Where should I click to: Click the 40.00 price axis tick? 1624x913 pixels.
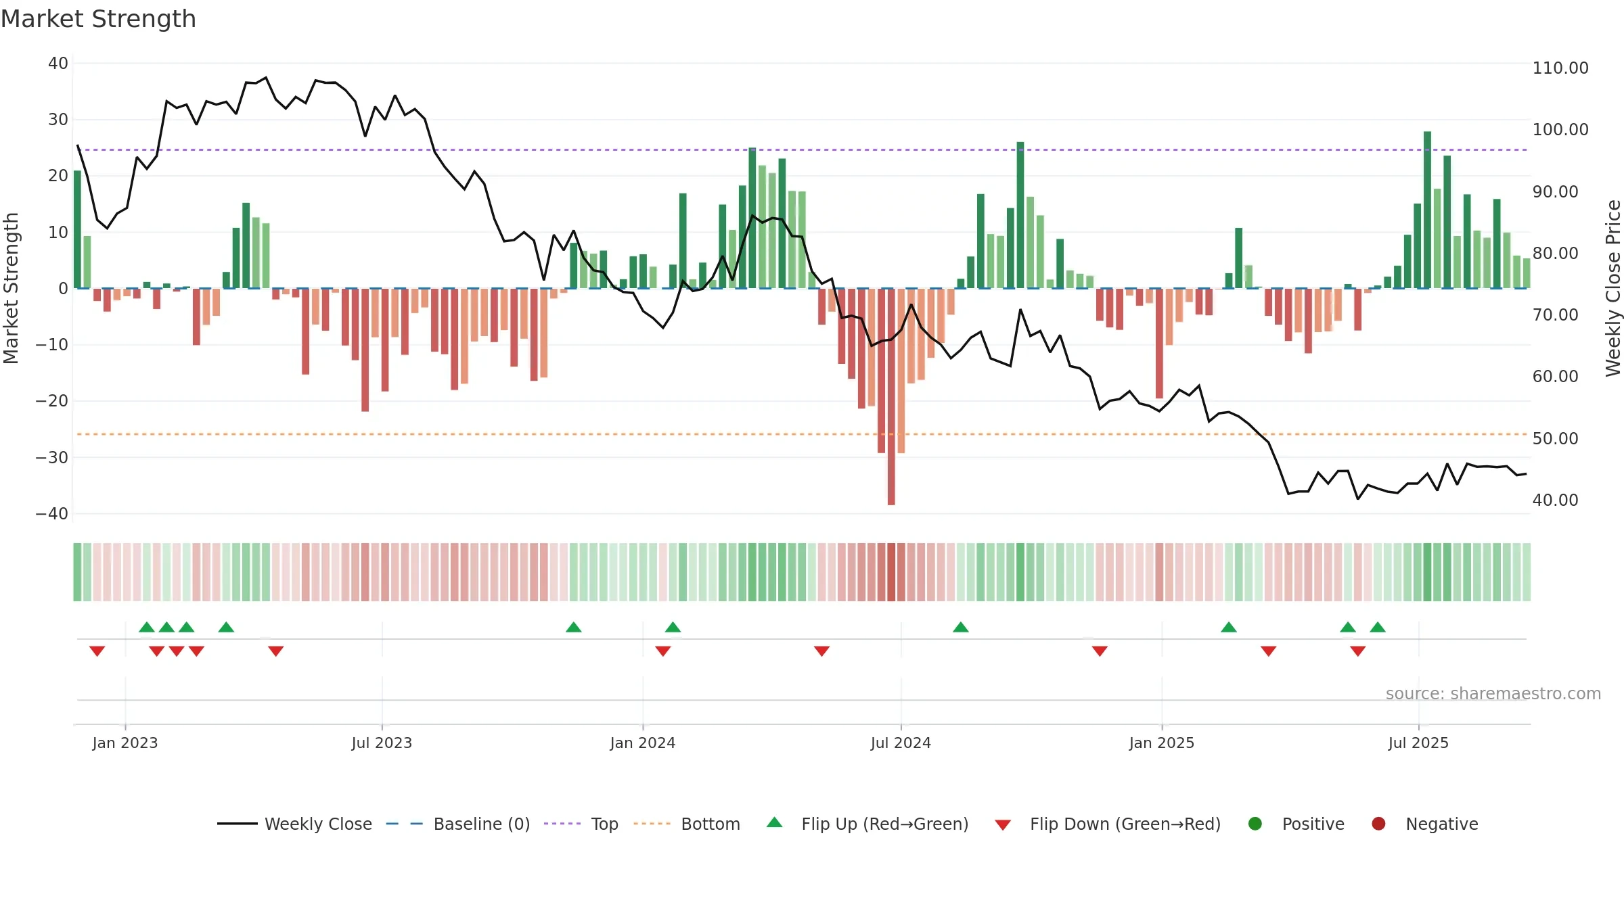tap(1555, 500)
